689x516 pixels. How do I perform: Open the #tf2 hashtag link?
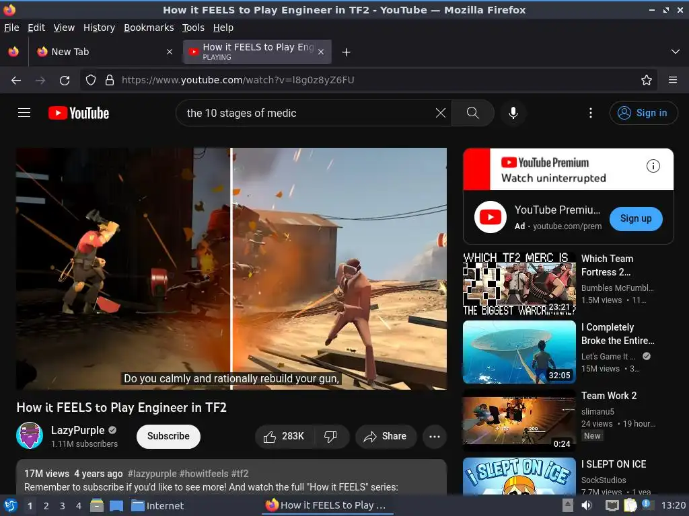click(240, 474)
